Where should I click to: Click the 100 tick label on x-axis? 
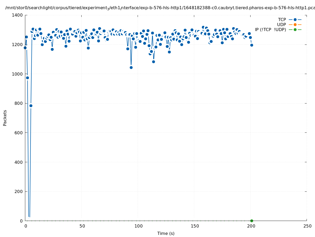[138, 226]
